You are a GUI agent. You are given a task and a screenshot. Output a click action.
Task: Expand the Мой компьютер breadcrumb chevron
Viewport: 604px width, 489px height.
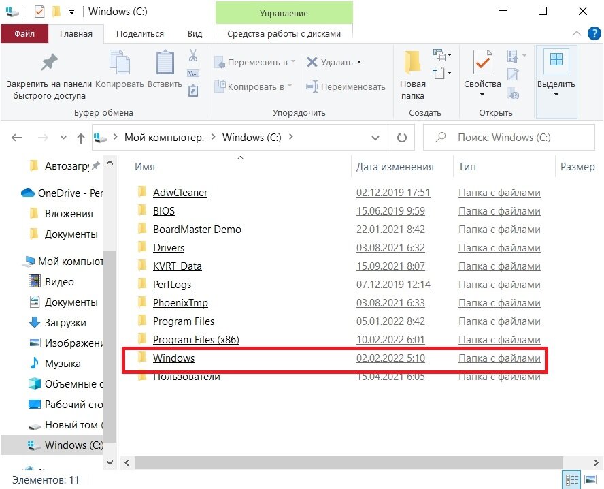(213, 137)
